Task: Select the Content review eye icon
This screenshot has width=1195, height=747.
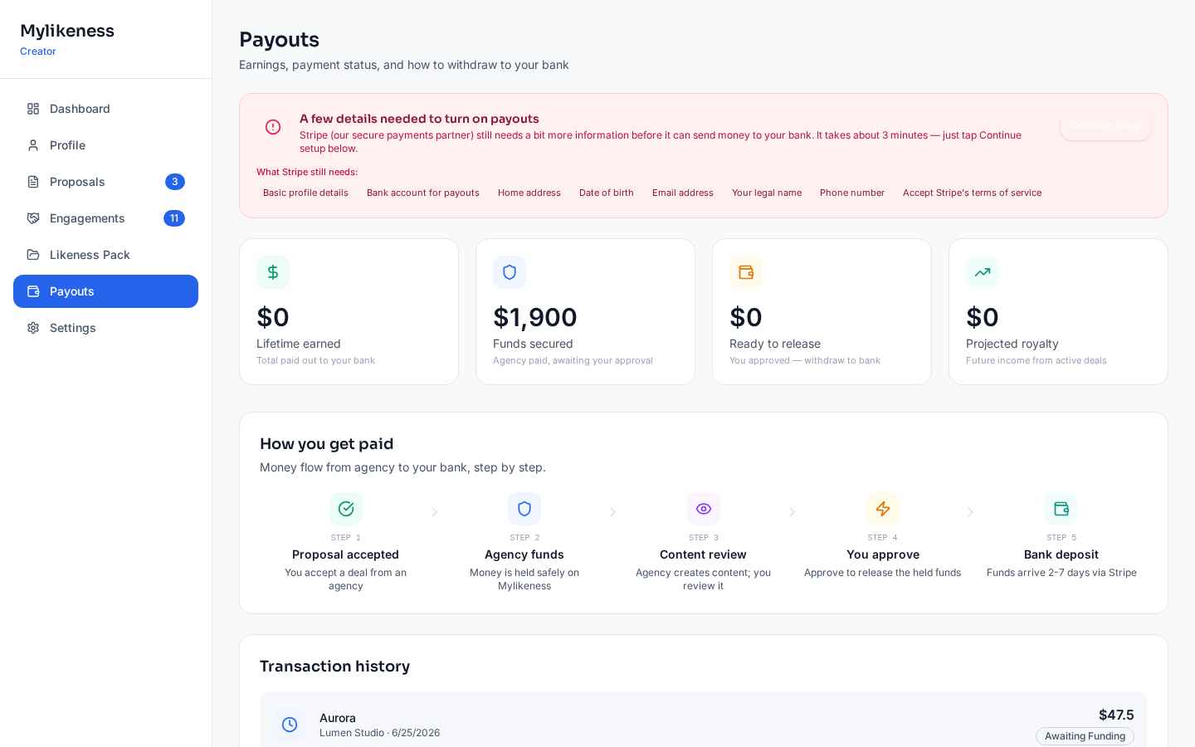Action: click(704, 509)
